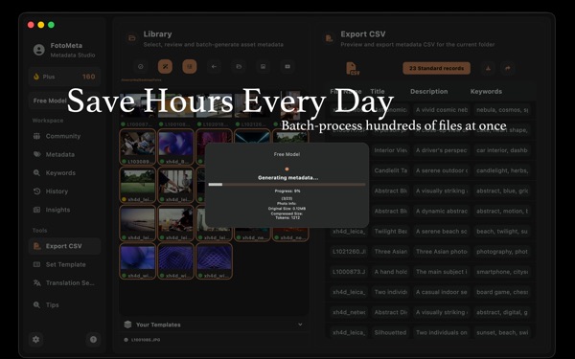Click the Keywords magnifier icon in sidebar
The width and height of the screenshot is (575, 359).
point(36,172)
